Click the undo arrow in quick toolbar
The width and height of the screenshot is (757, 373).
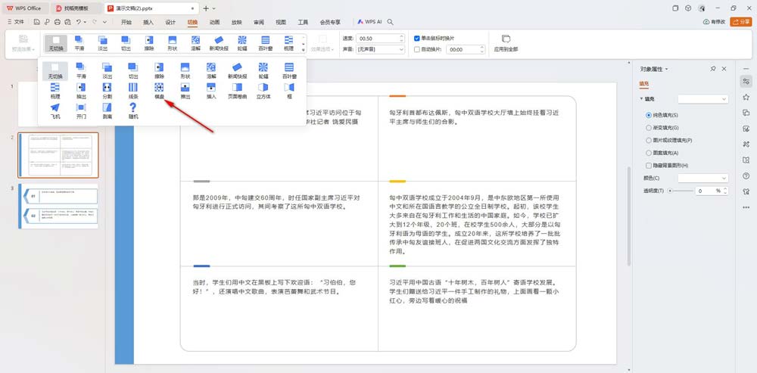pyautogui.click(x=78, y=22)
